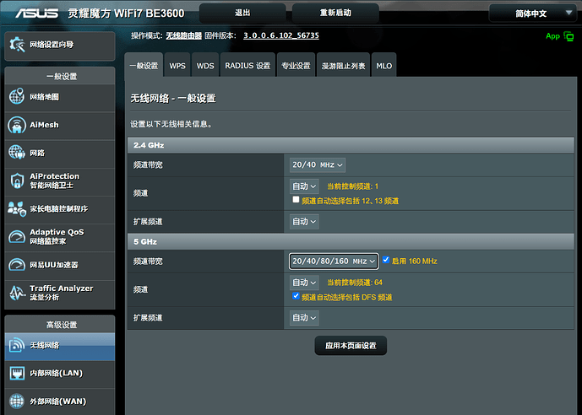582x415 pixels.
Task: Open AiMesh from the sidebar icon
Action: tap(17, 126)
